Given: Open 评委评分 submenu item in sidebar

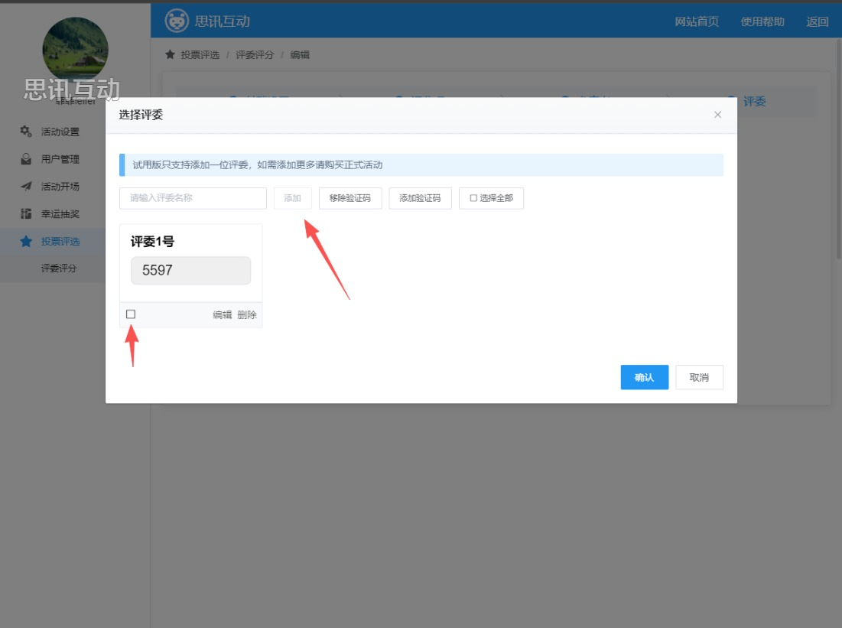Looking at the screenshot, I should click(x=59, y=268).
